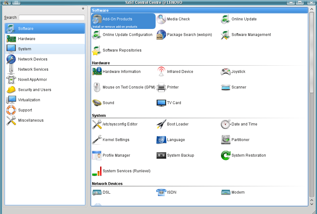Select Hardware category in sidebar
This screenshot has height=214, width=317.
[x=45, y=39]
